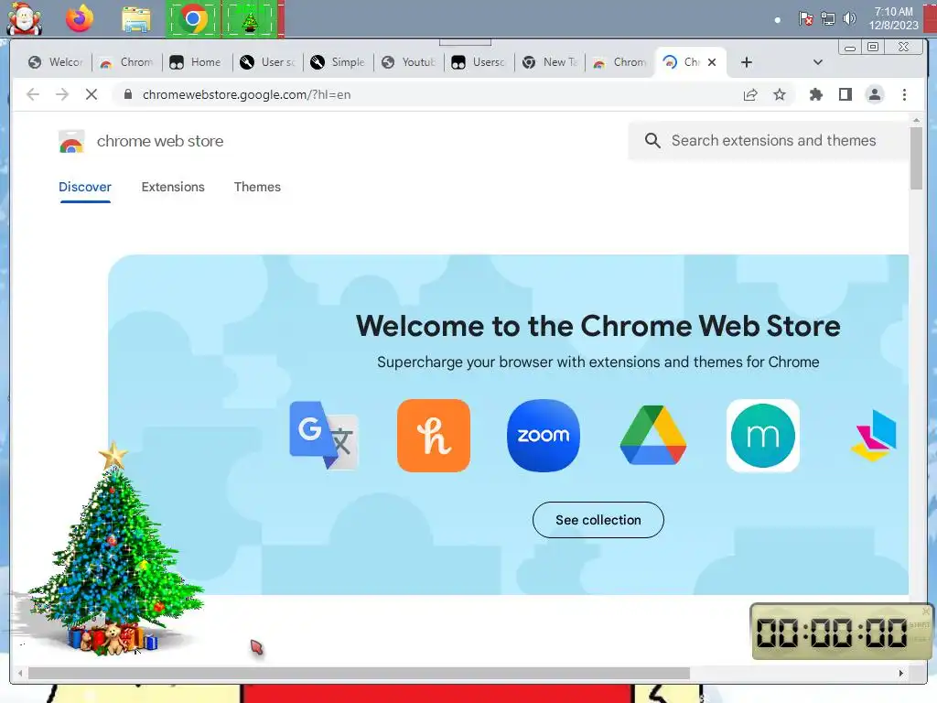The width and height of the screenshot is (937, 703).
Task: View site information lock icon
Action: (x=127, y=94)
